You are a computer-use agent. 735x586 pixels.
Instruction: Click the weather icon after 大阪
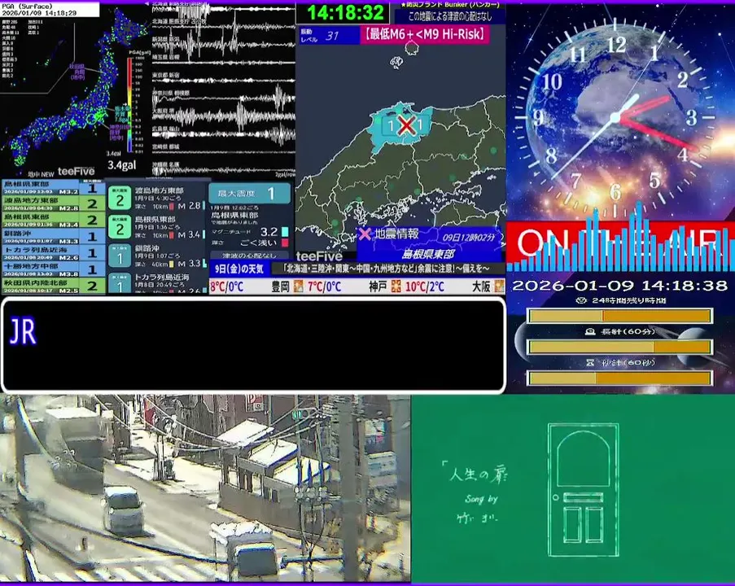point(500,286)
